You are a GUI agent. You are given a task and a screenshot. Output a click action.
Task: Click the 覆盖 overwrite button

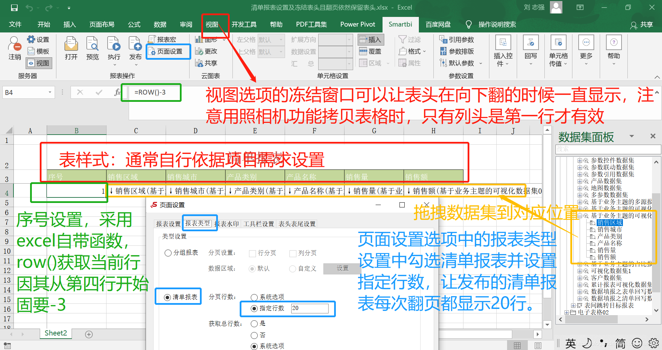click(370, 51)
